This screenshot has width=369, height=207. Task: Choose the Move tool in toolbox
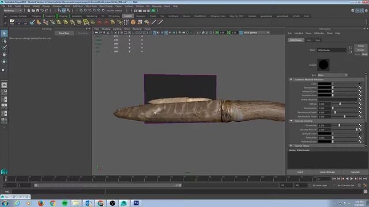4,55
